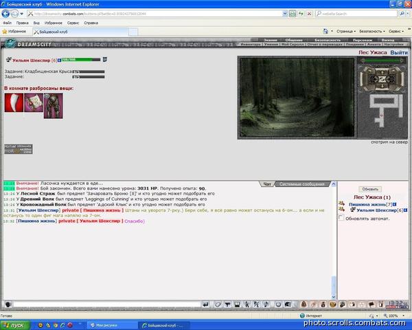Click the Home page icon in command bar
412x330 pixels.
tap(325, 32)
